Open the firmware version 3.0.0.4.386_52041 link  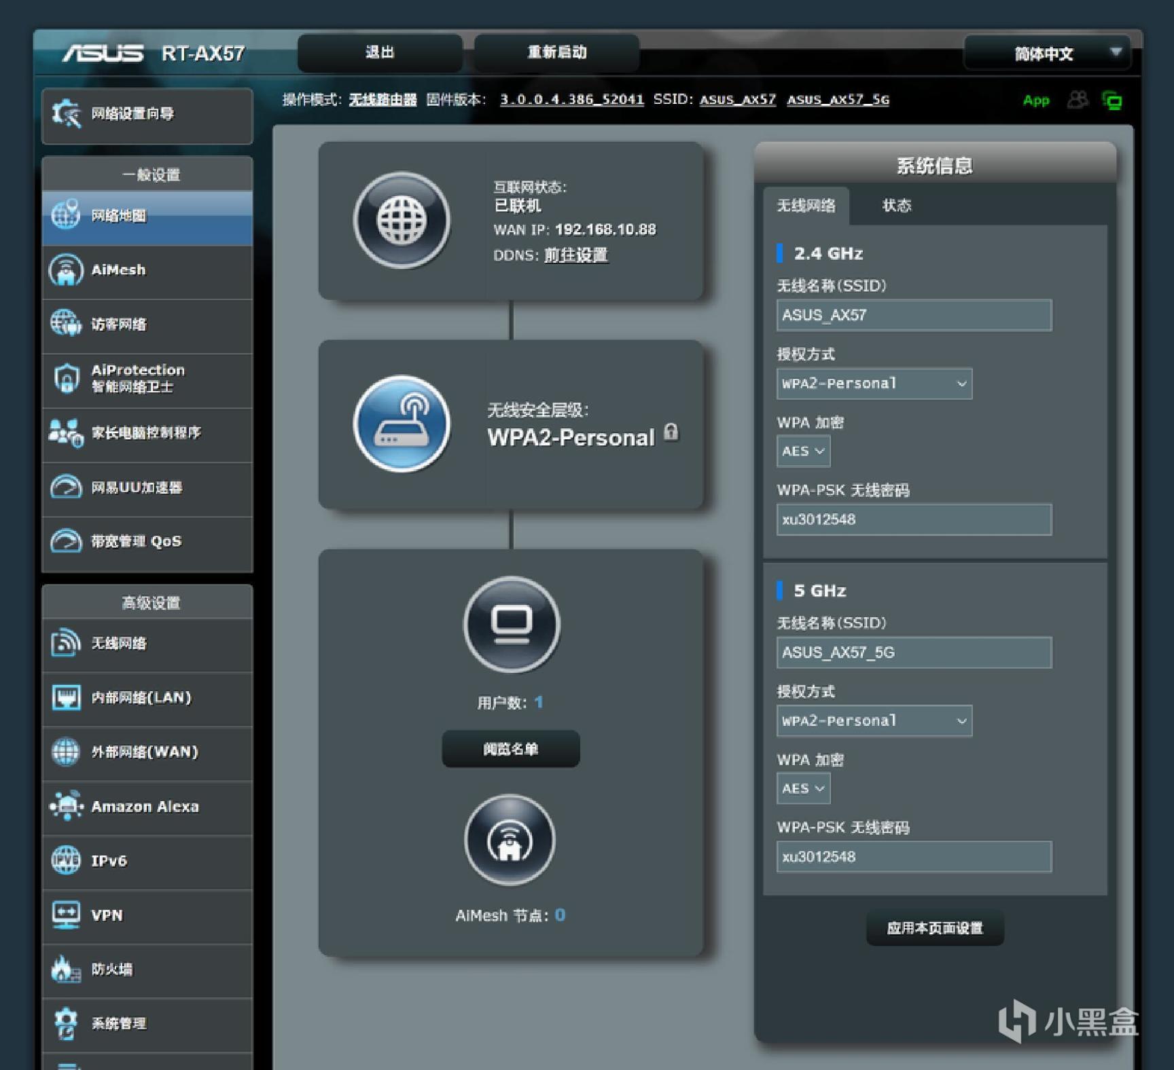click(x=572, y=100)
